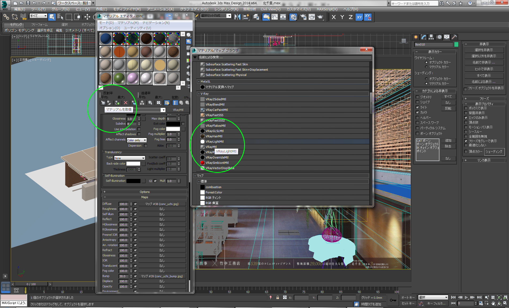The height and width of the screenshot is (308, 509).
Task: Open Material Editor Utilities (ユーティリティ) menu
Action: (137, 28)
